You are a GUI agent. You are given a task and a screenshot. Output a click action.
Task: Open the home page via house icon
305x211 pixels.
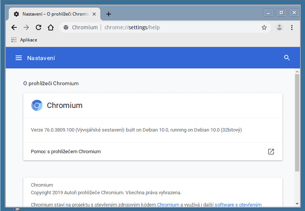tap(51, 27)
